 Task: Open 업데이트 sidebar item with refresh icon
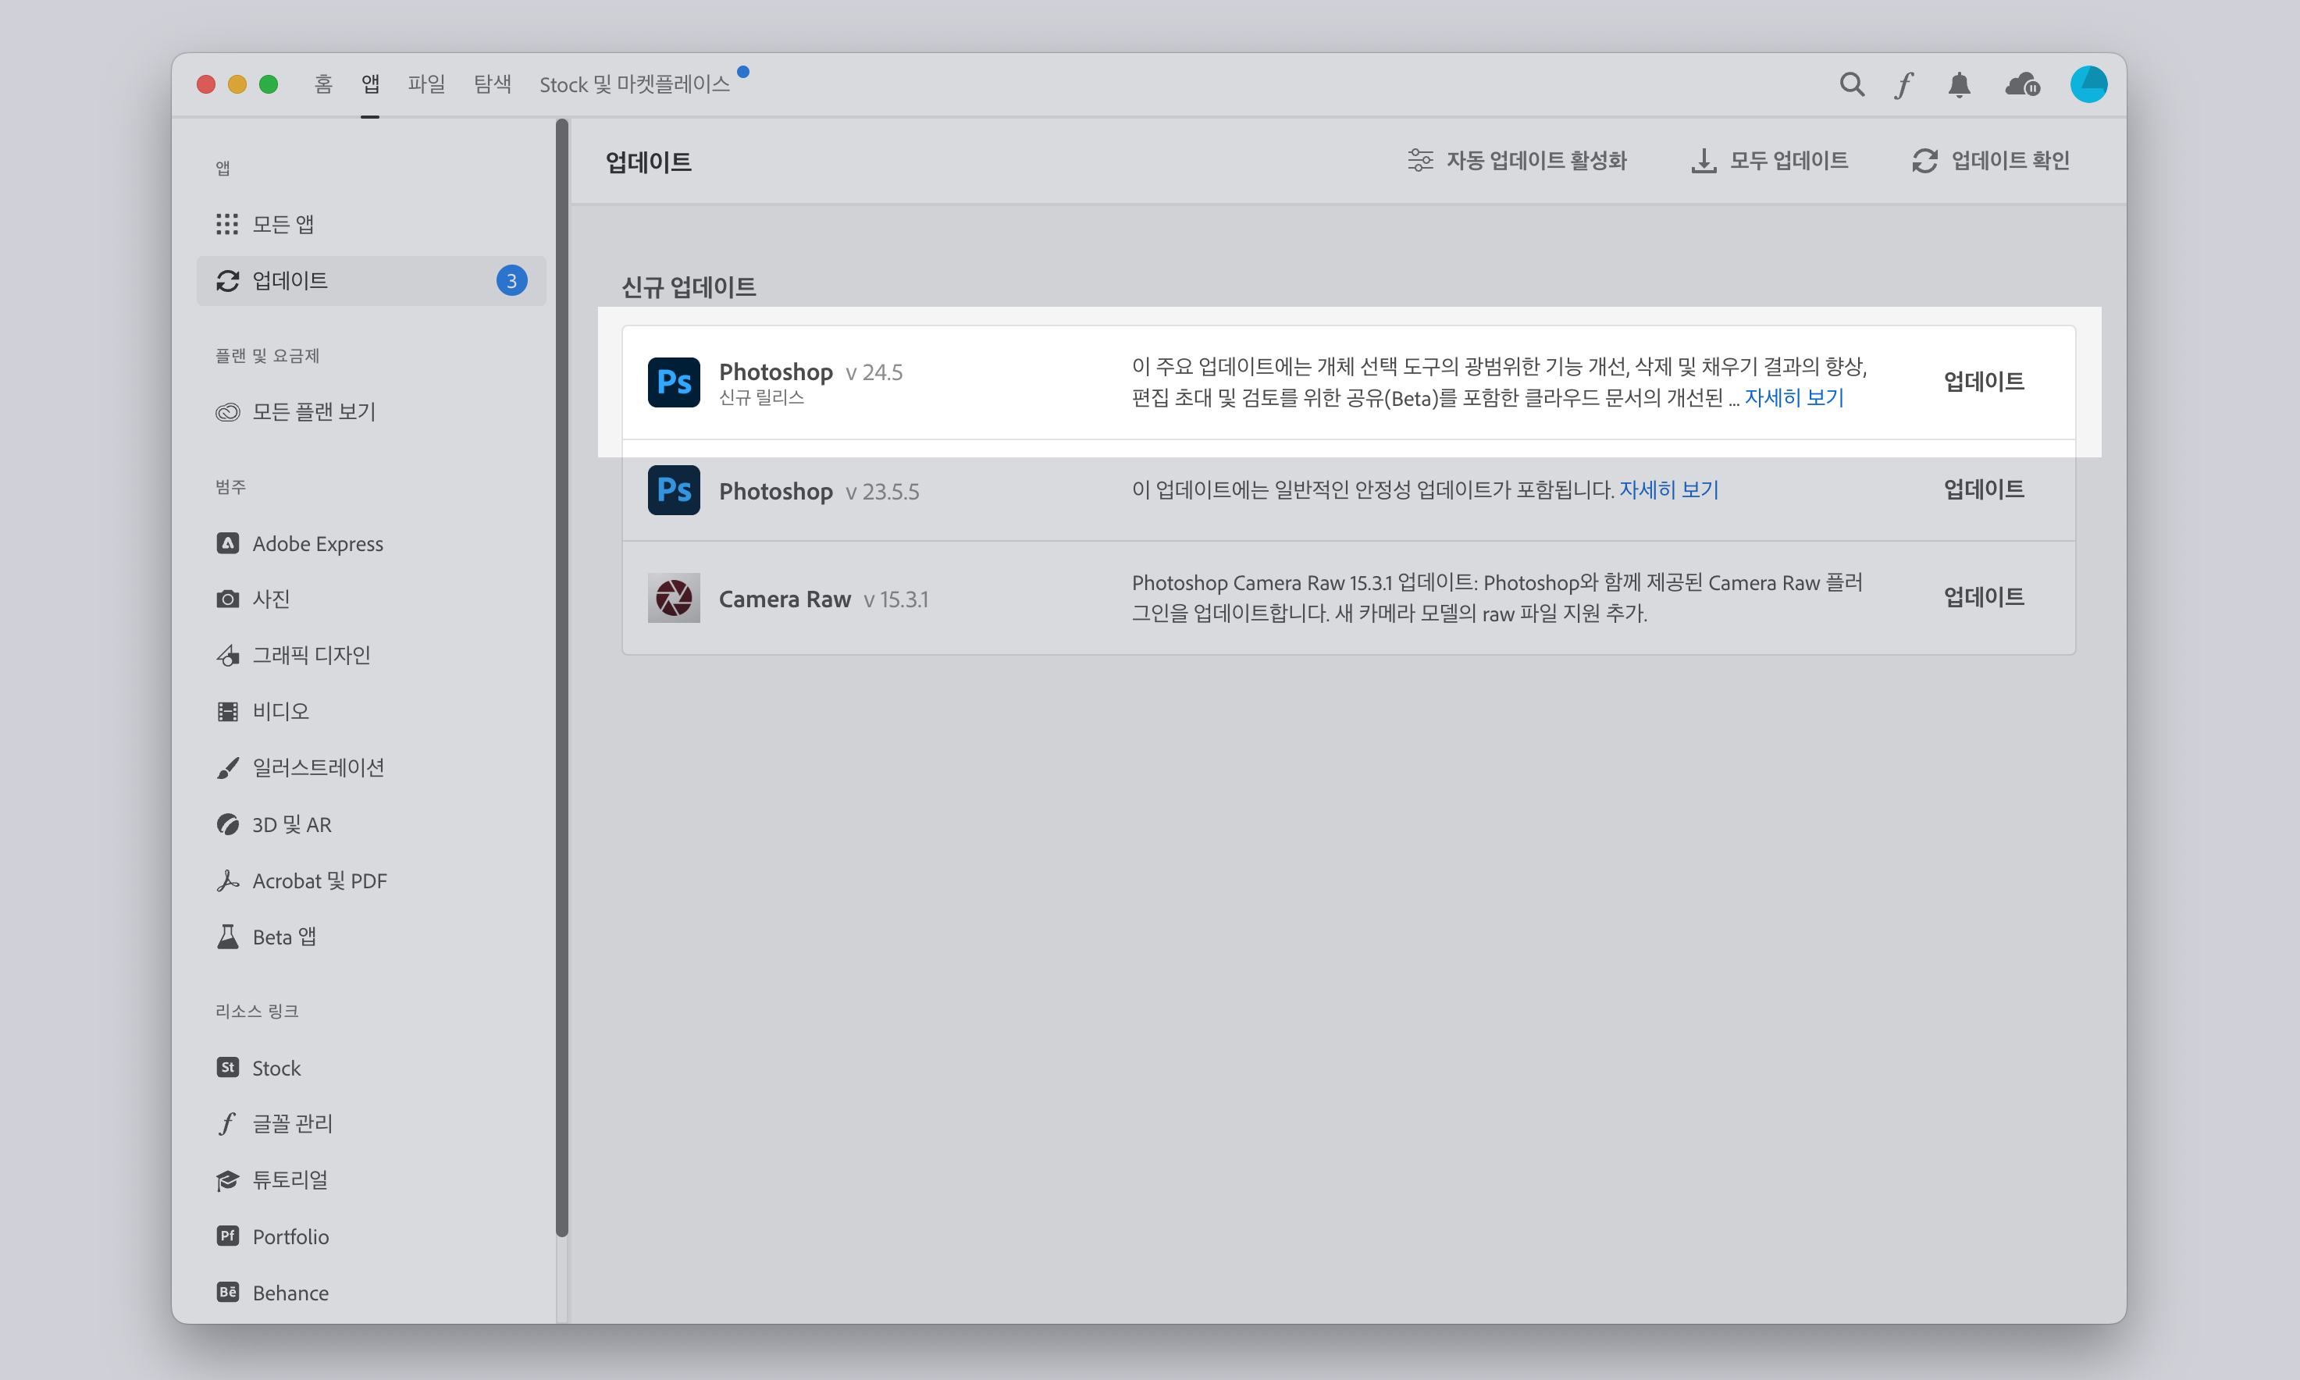click(x=371, y=281)
